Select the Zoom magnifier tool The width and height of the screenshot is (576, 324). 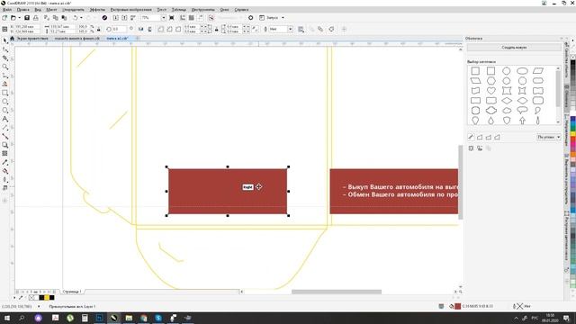(4, 67)
